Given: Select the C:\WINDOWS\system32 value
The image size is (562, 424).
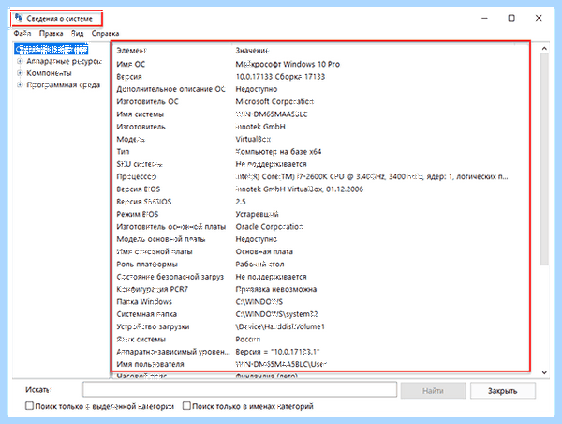Looking at the screenshot, I should [x=276, y=314].
